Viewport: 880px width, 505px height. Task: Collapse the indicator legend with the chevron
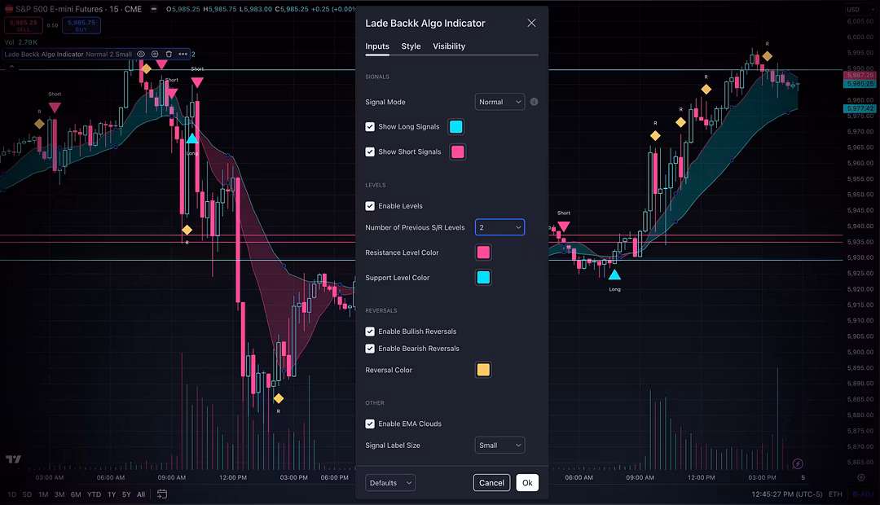tap(11, 67)
